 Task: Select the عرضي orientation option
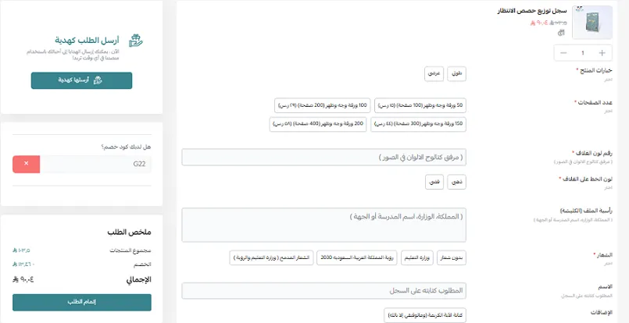(434, 74)
